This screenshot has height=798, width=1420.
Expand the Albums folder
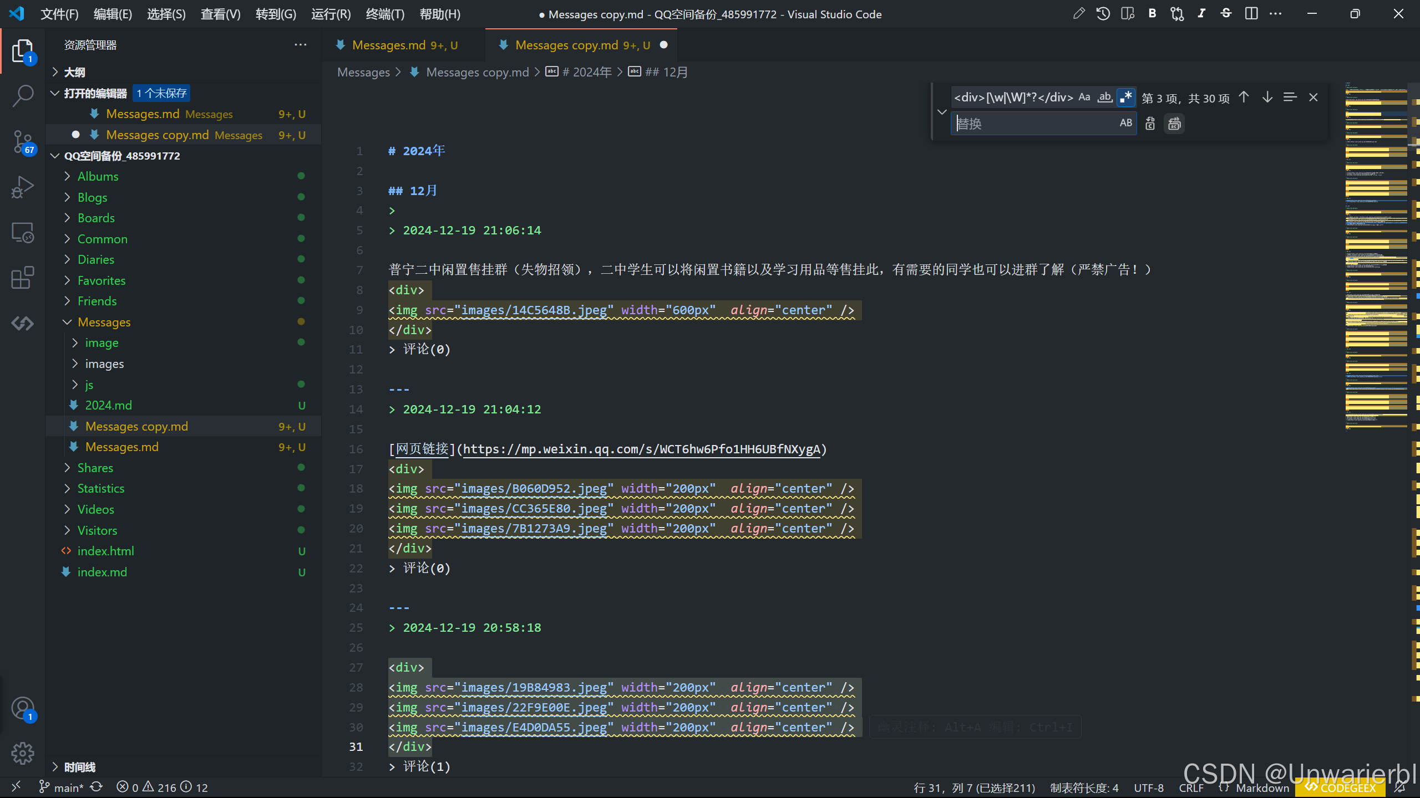pos(98,176)
